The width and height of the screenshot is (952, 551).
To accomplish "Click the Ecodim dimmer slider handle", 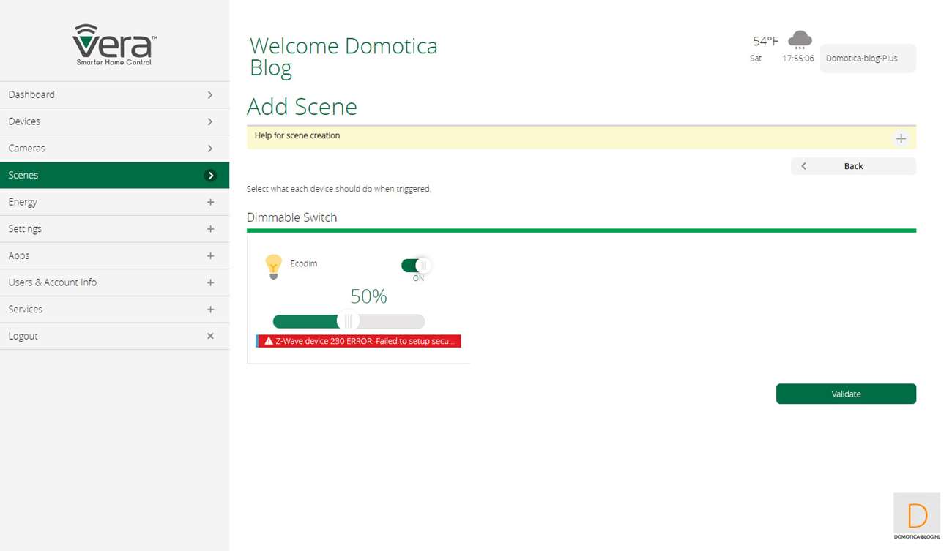I will [349, 321].
